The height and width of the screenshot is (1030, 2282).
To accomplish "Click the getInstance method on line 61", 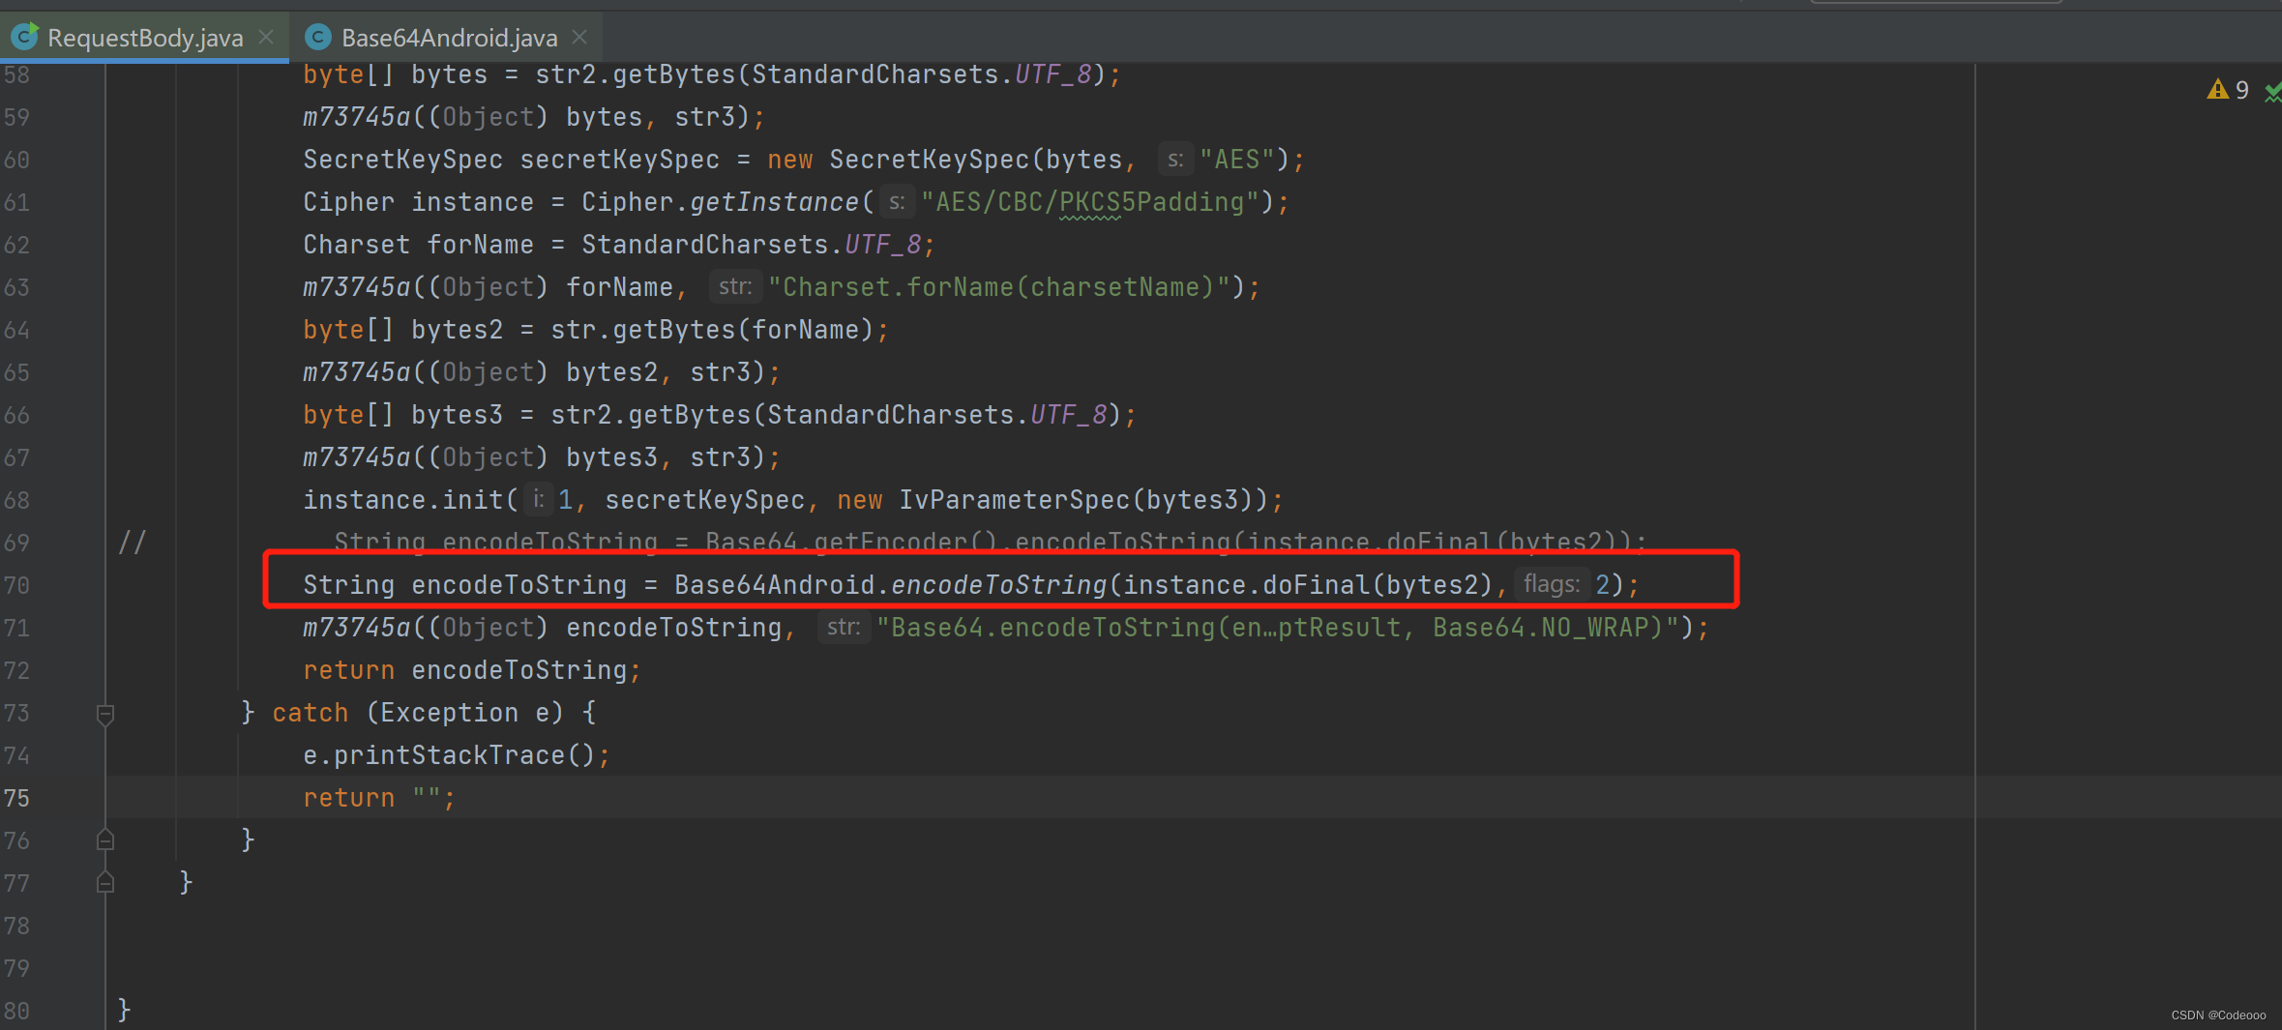I will tap(774, 202).
